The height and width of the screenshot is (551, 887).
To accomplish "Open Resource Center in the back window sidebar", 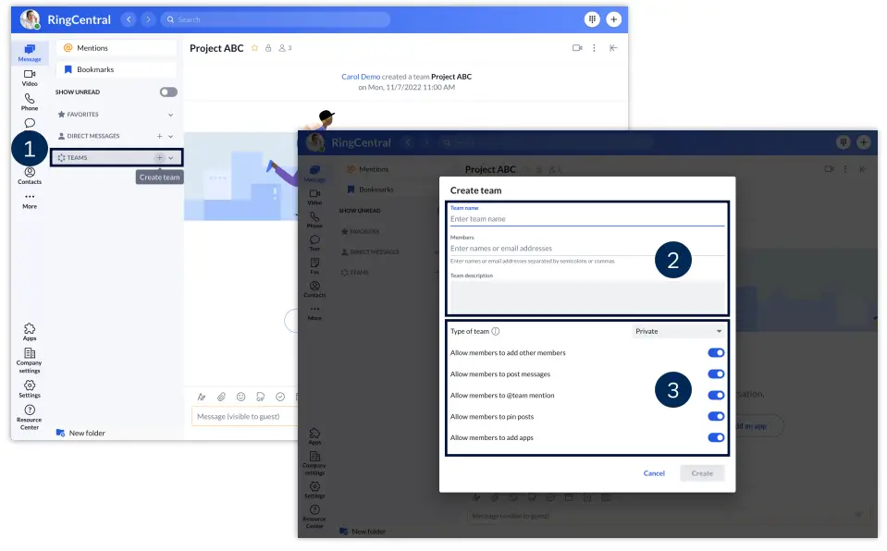I will pyautogui.click(x=30, y=418).
